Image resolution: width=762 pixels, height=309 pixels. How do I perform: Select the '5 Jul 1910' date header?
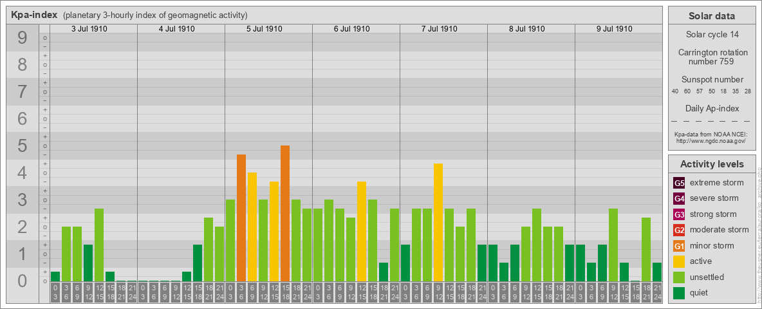click(x=265, y=29)
